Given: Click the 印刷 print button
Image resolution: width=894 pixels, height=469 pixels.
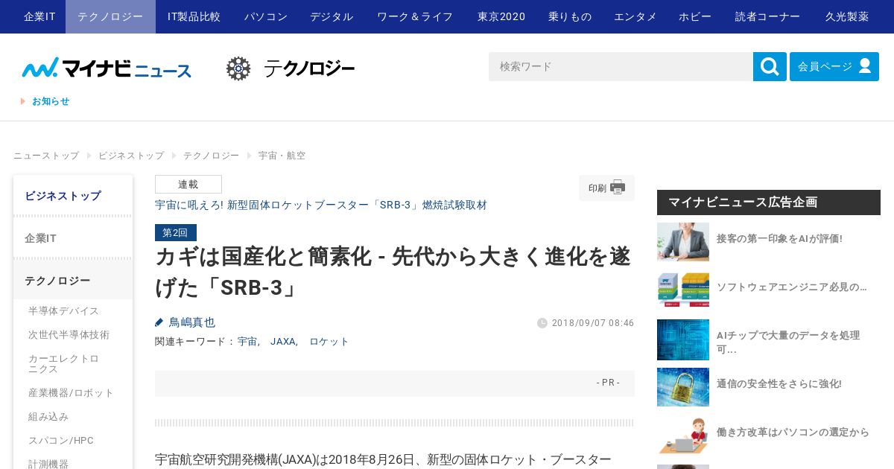Looking at the screenshot, I should coord(606,188).
